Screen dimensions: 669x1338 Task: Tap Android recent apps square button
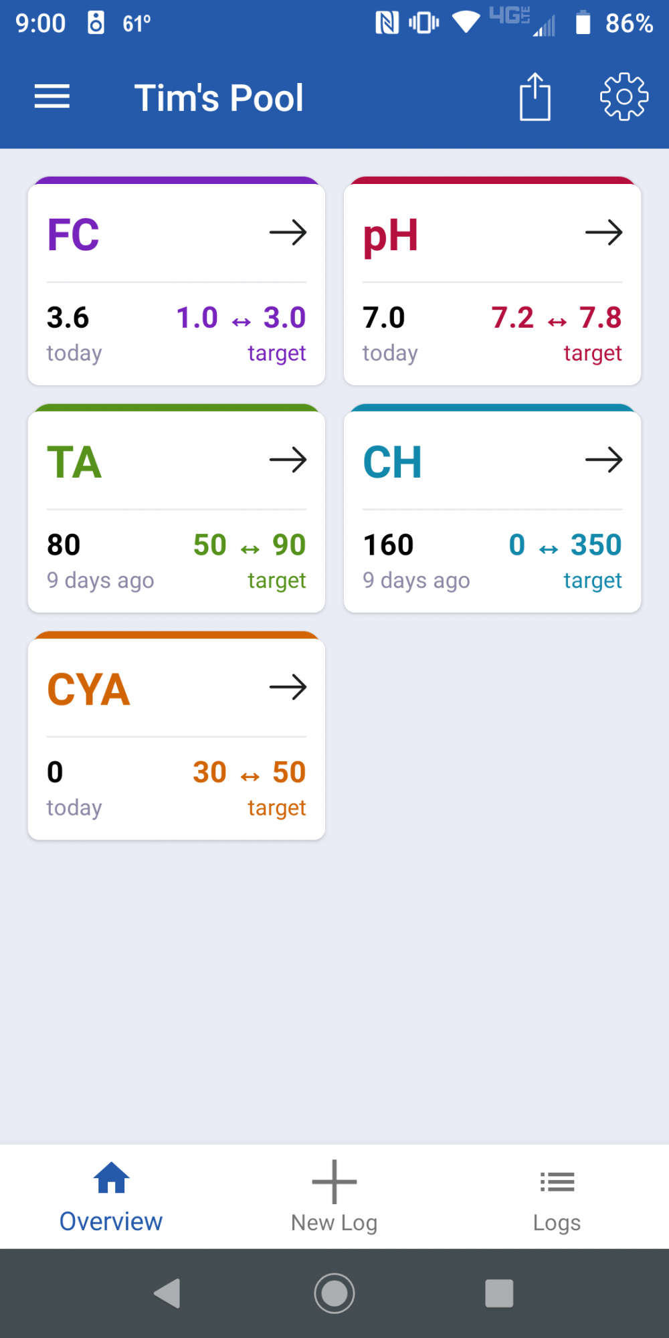tap(500, 1293)
